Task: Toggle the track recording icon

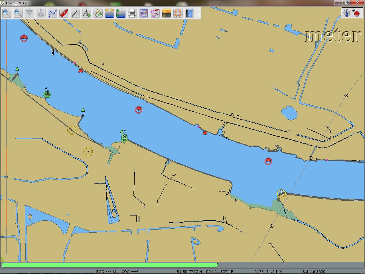Action: click(x=155, y=13)
